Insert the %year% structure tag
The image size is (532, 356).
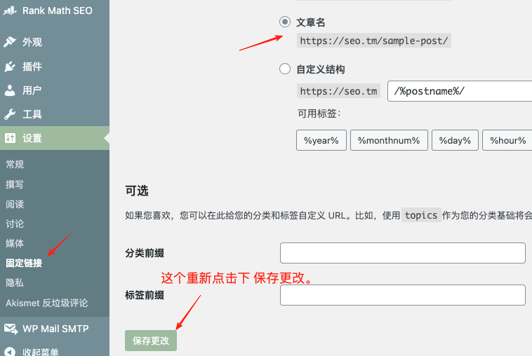(x=321, y=140)
